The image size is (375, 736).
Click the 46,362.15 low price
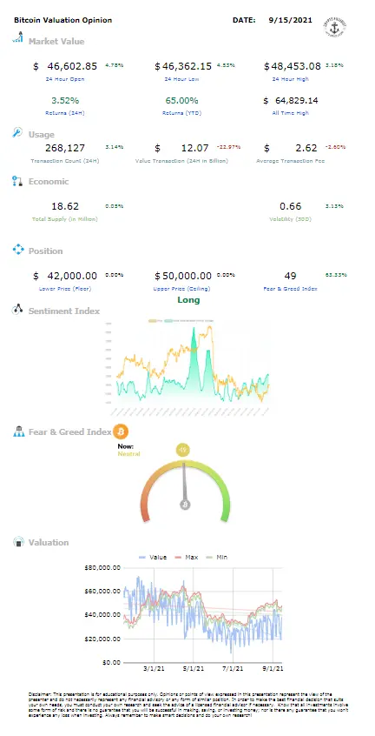(x=187, y=66)
